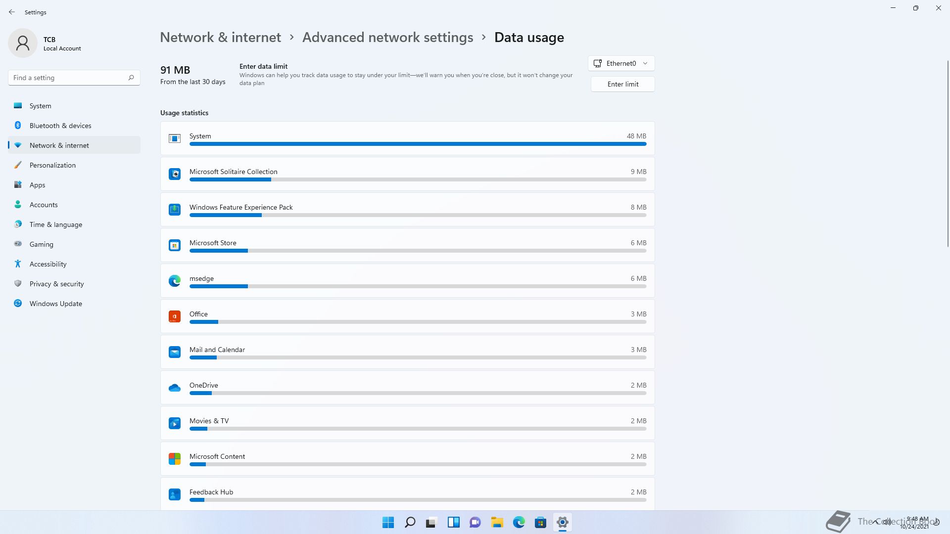Click the OneDrive cloud icon
The image size is (950, 534).
point(175,388)
